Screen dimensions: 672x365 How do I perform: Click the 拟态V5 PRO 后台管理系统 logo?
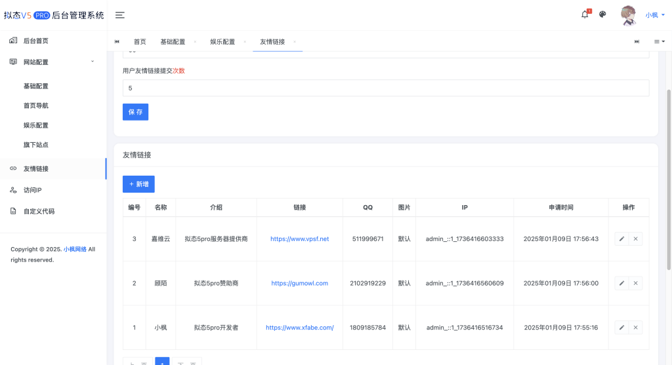click(x=54, y=16)
